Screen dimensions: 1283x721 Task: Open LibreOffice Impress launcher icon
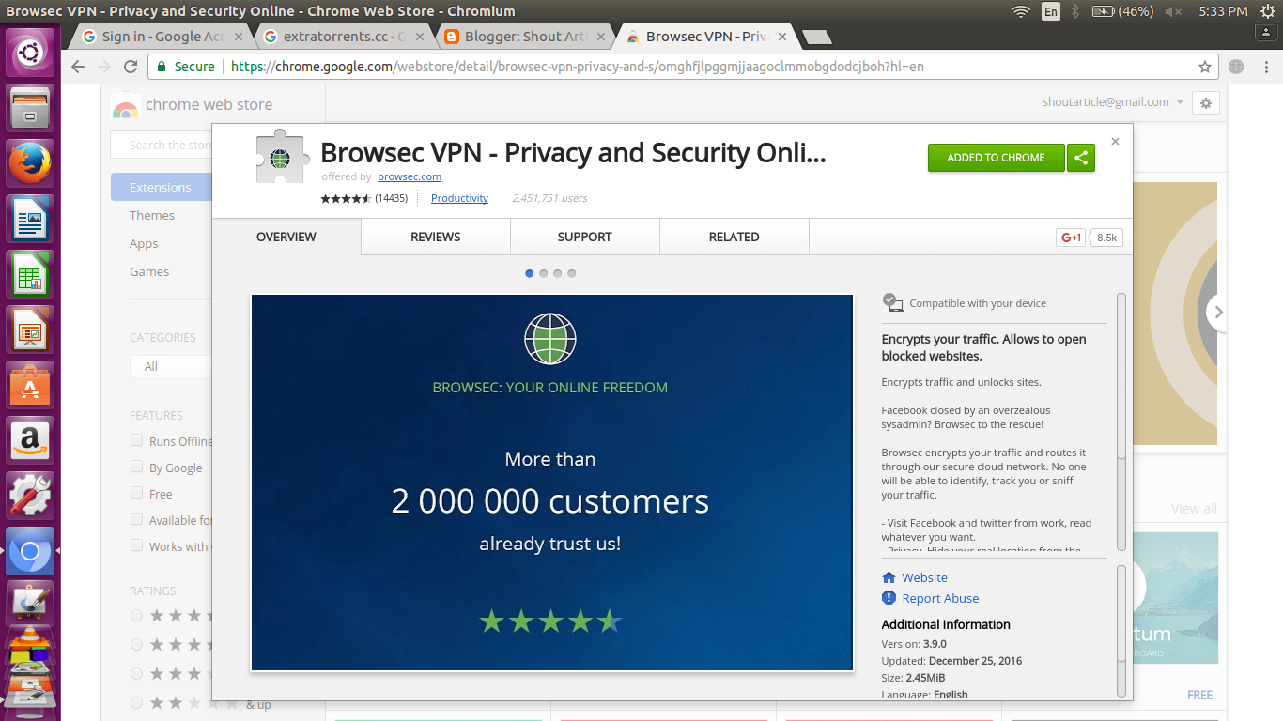coord(31,330)
